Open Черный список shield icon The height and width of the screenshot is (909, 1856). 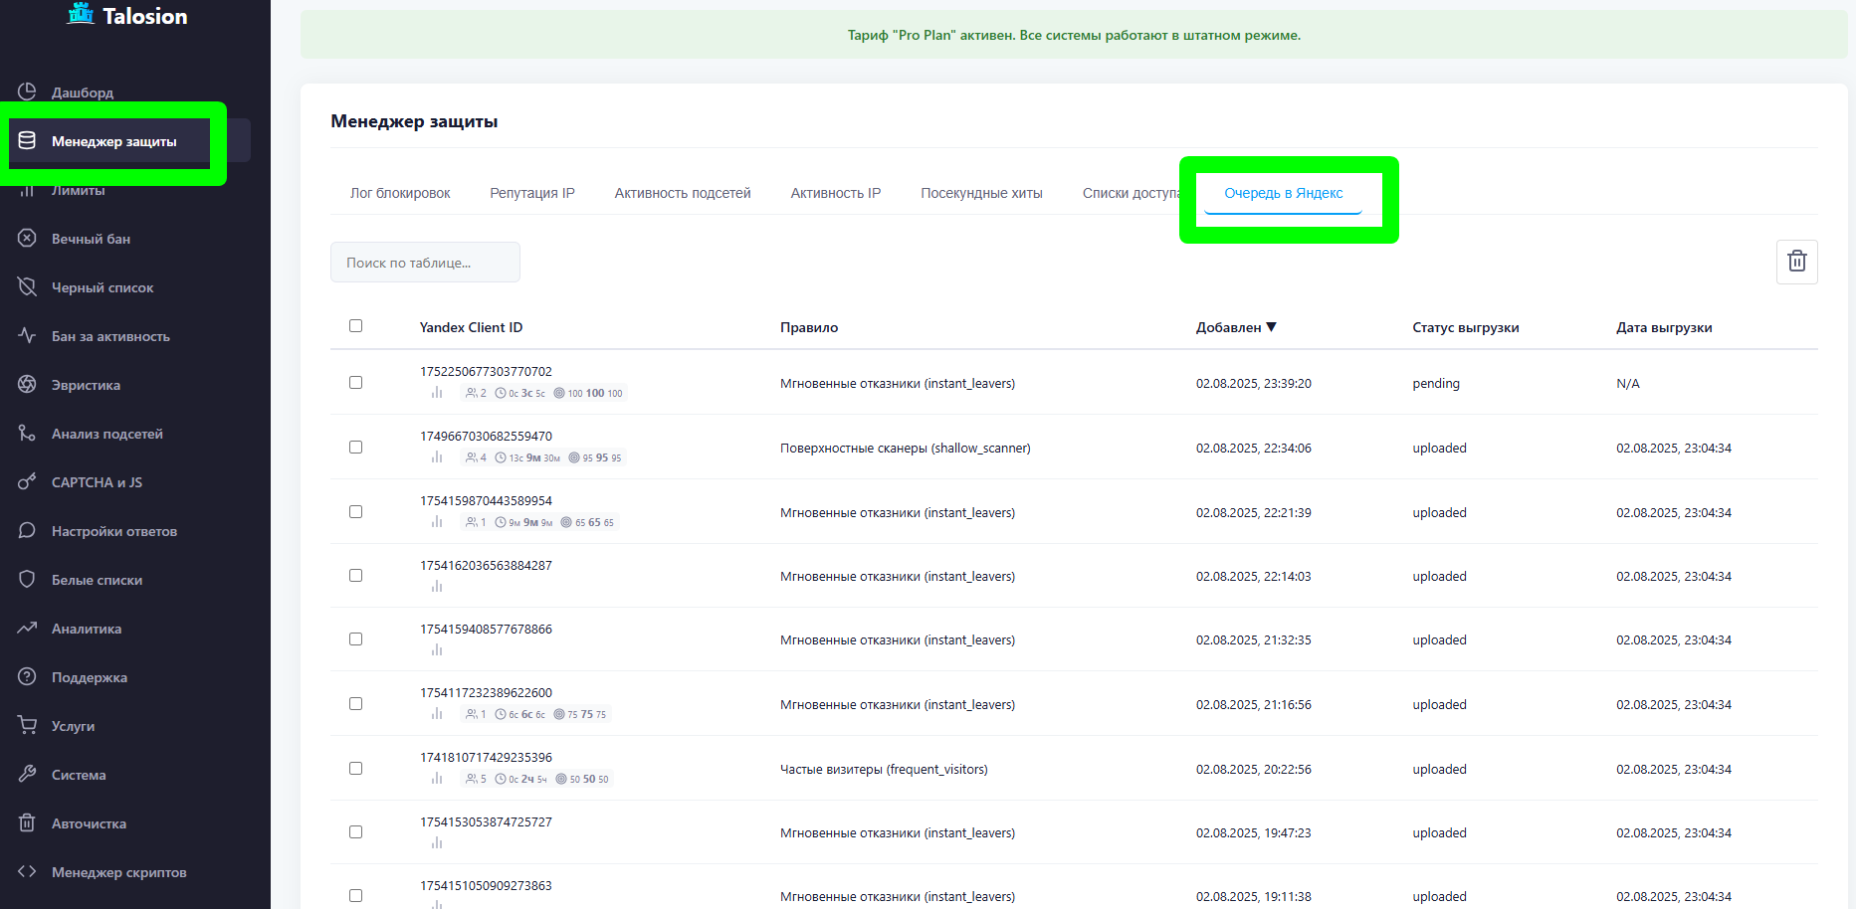point(27,287)
